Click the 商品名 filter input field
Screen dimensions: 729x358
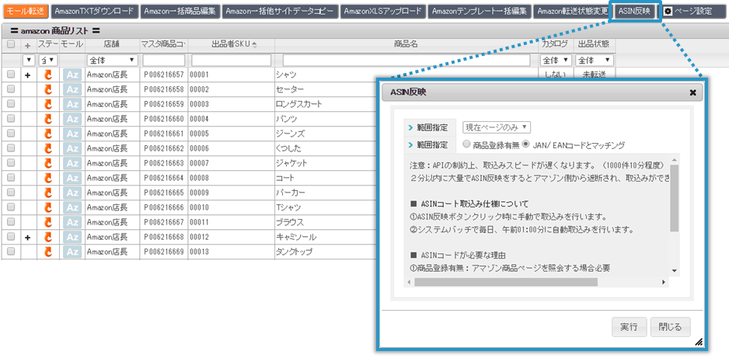point(406,61)
